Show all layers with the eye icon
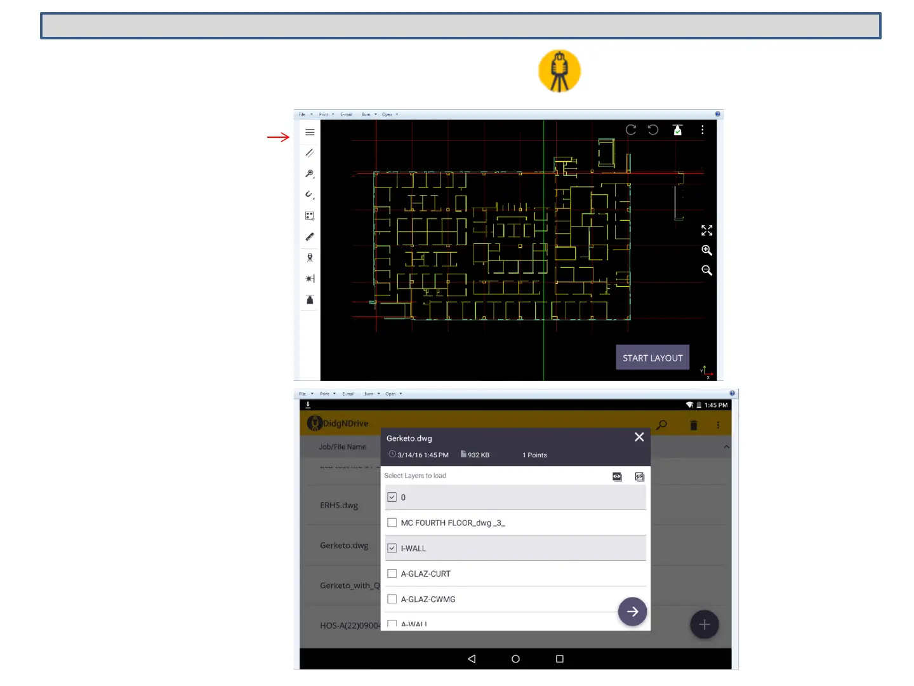This screenshot has width=914, height=686. (617, 476)
